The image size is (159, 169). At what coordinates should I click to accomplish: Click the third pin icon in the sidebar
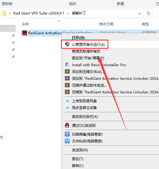13,50
